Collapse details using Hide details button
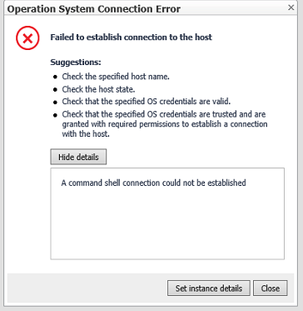 click(78, 157)
